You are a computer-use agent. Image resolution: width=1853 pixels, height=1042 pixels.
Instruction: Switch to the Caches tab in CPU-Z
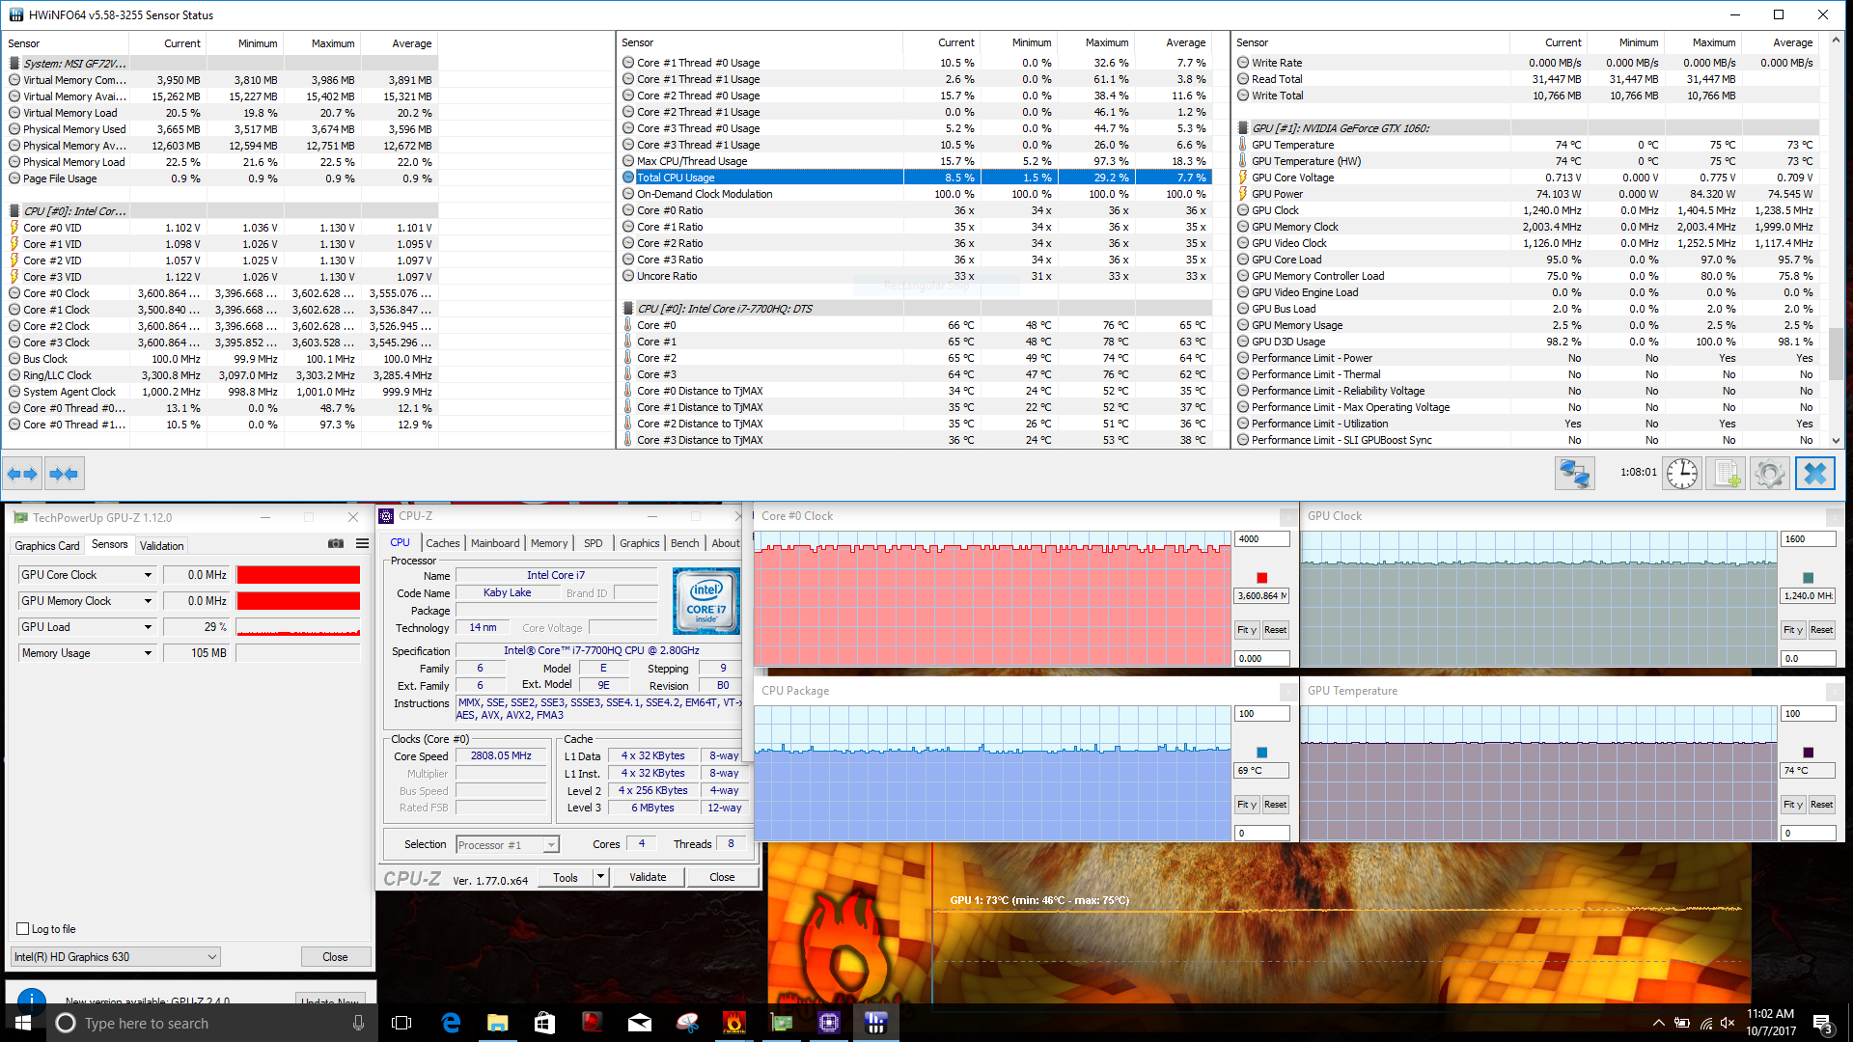[442, 543]
